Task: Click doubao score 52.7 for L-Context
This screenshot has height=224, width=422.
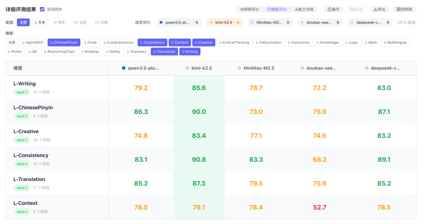Action: tap(320, 207)
